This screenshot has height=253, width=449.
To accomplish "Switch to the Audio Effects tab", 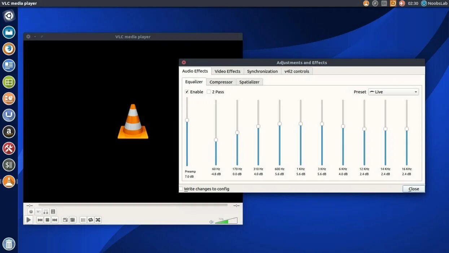I will click(195, 71).
